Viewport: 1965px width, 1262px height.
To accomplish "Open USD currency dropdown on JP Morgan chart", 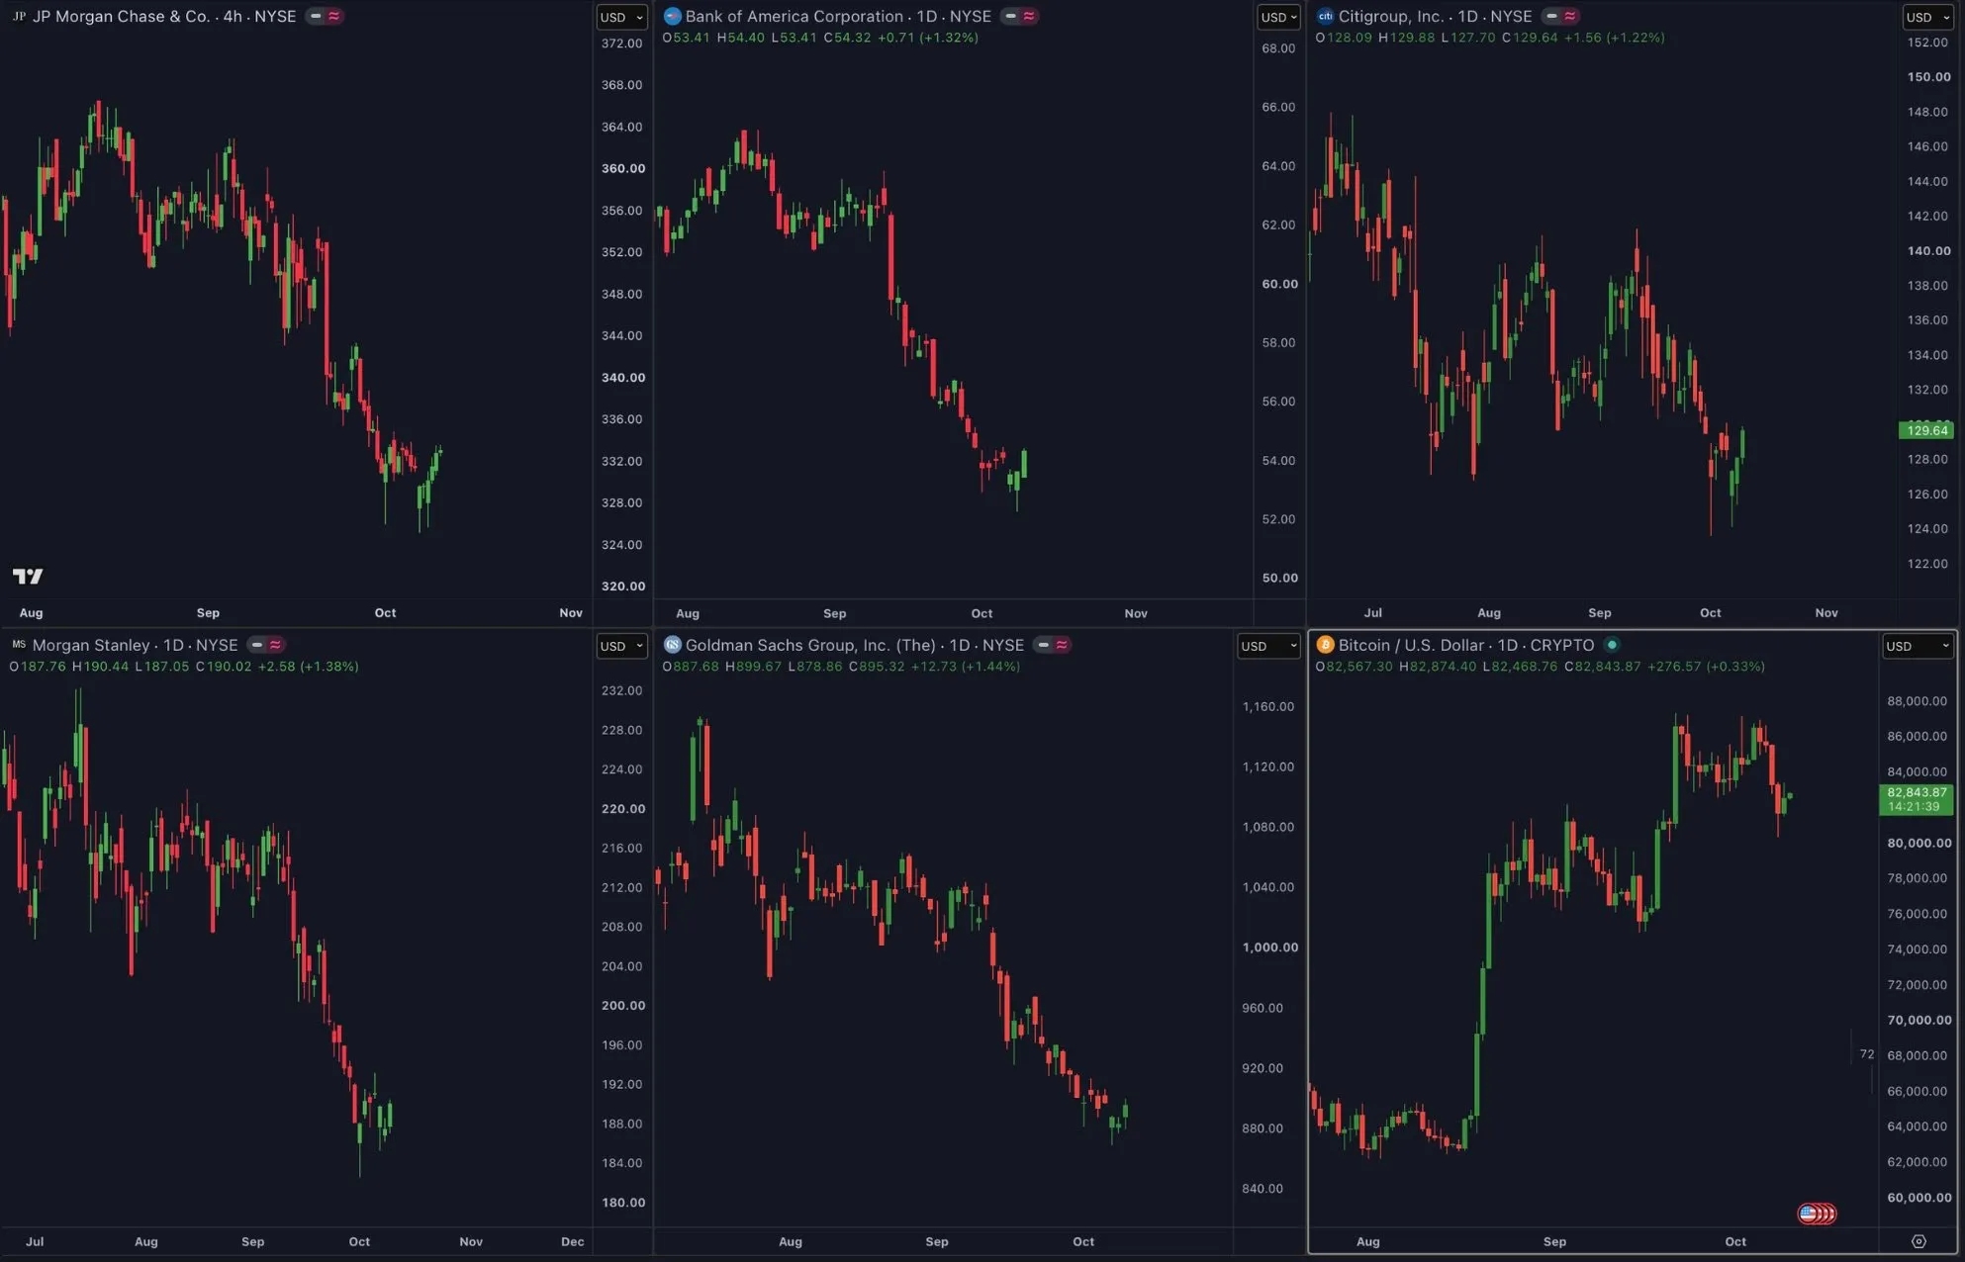I will [621, 17].
